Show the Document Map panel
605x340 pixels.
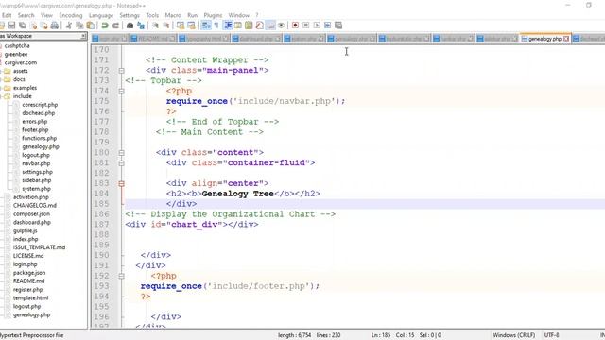coord(249,25)
